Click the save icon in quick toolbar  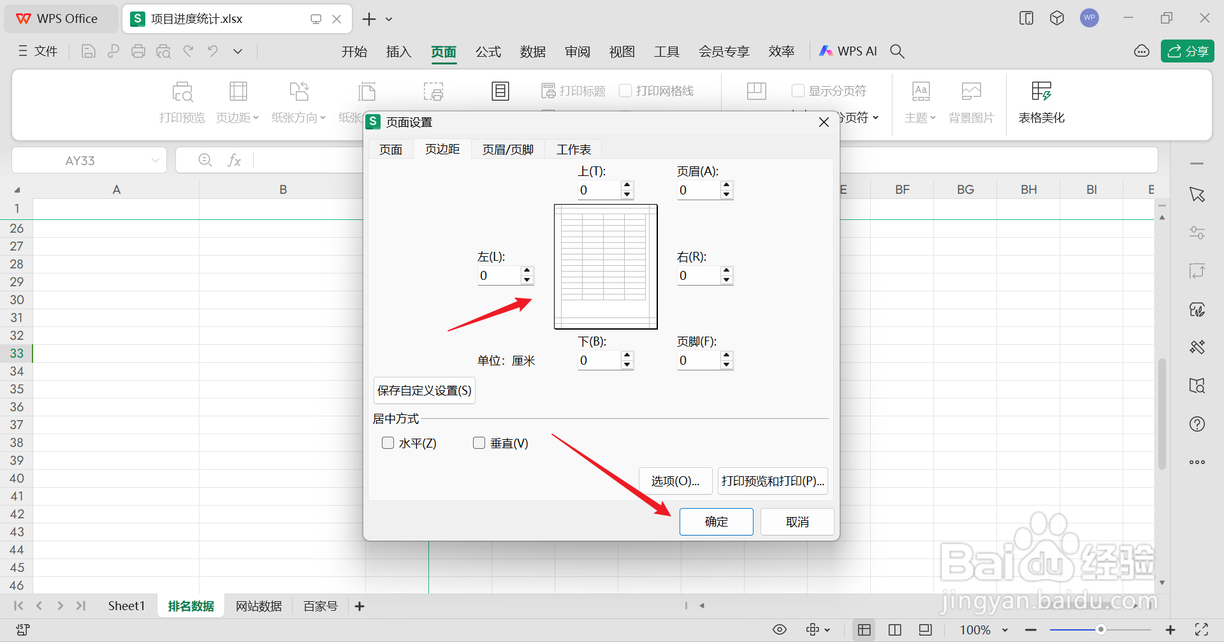pos(89,52)
